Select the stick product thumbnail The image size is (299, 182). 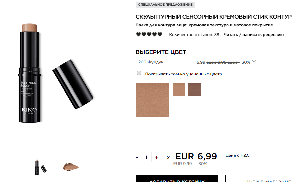[41, 167]
